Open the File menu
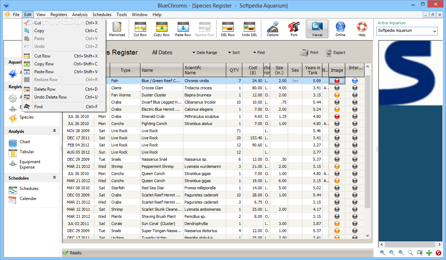The image size is (446, 260). [16, 15]
